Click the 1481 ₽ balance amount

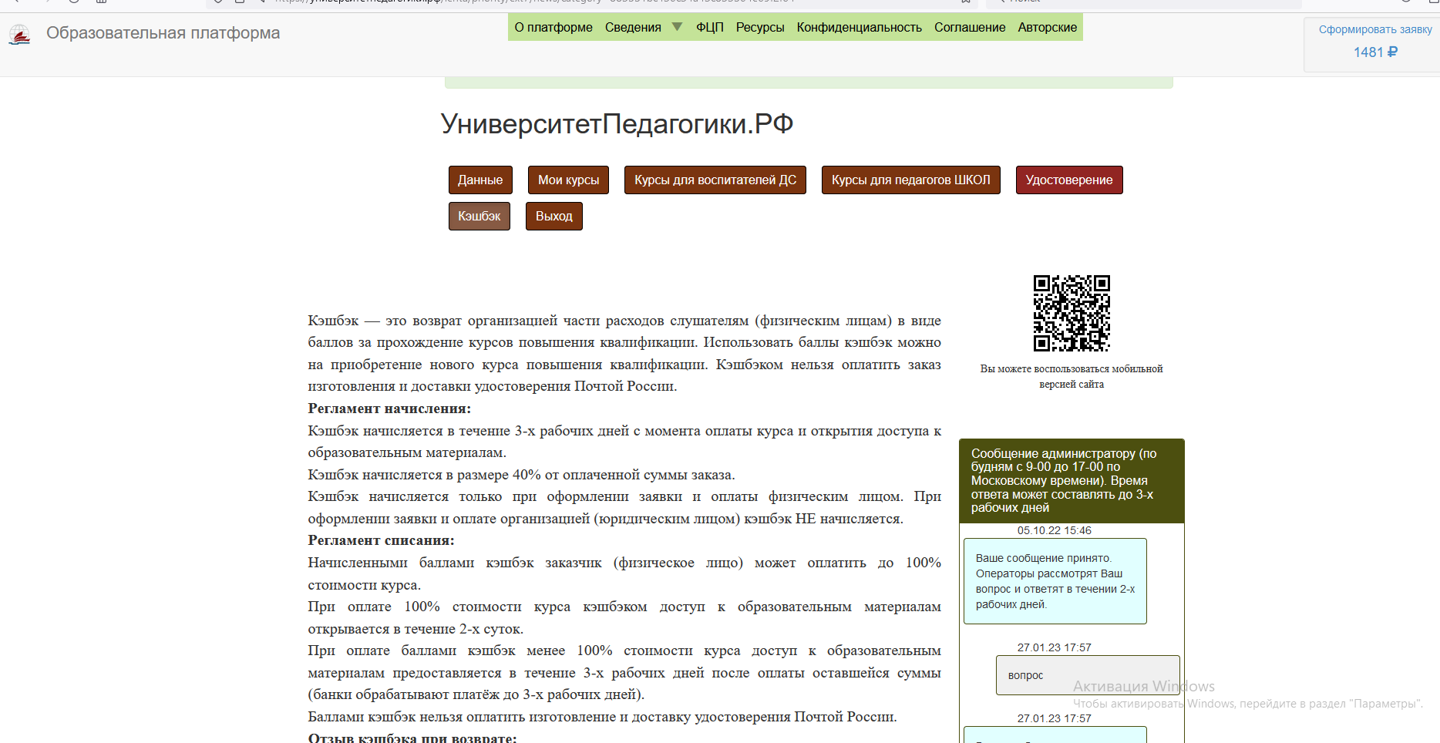[1374, 52]
